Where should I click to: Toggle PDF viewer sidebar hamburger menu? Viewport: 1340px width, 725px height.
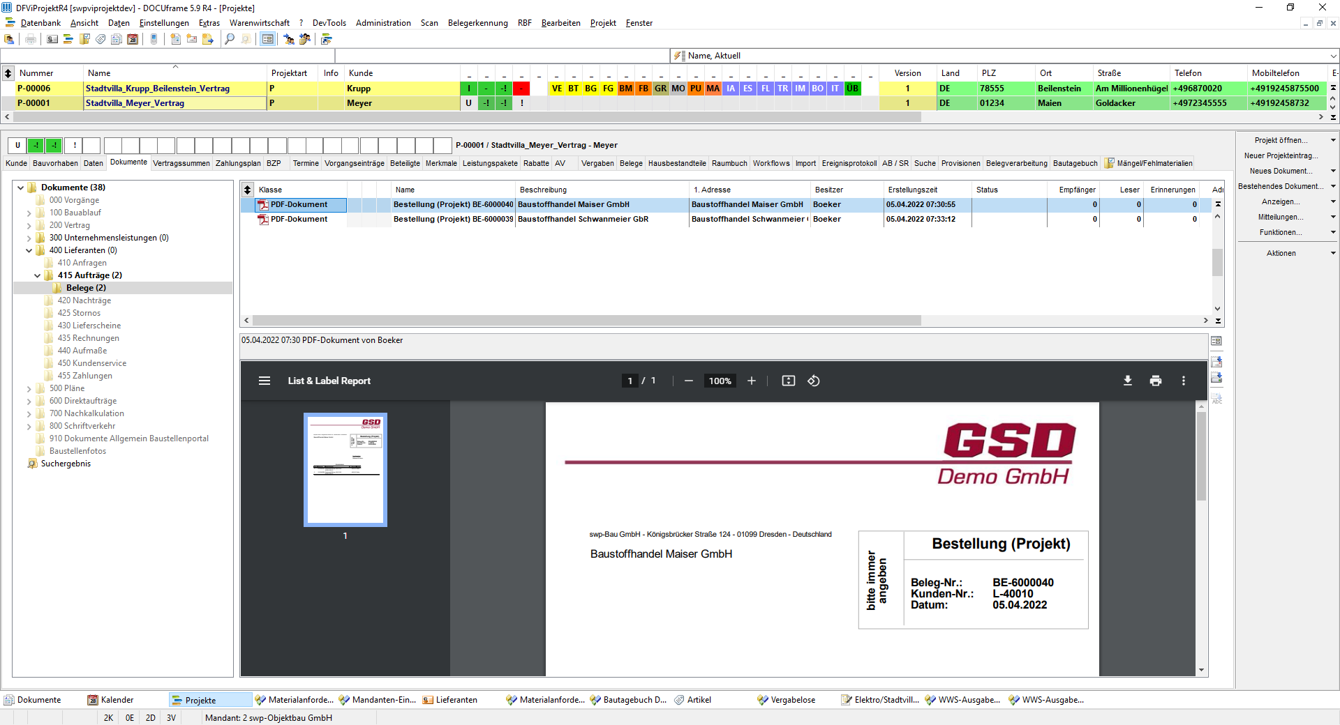pos(265,381)
